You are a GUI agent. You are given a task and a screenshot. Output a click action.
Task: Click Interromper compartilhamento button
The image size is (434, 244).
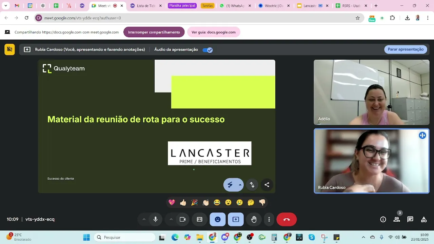pos(154,32)
